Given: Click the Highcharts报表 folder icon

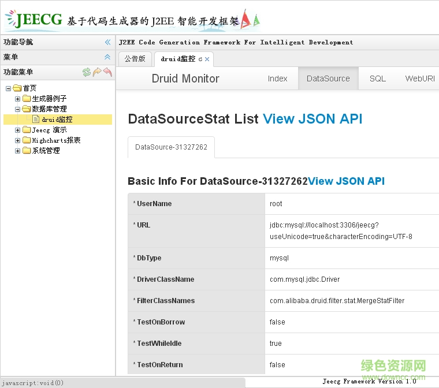Looking at the screenshot, I should [27, 140].
